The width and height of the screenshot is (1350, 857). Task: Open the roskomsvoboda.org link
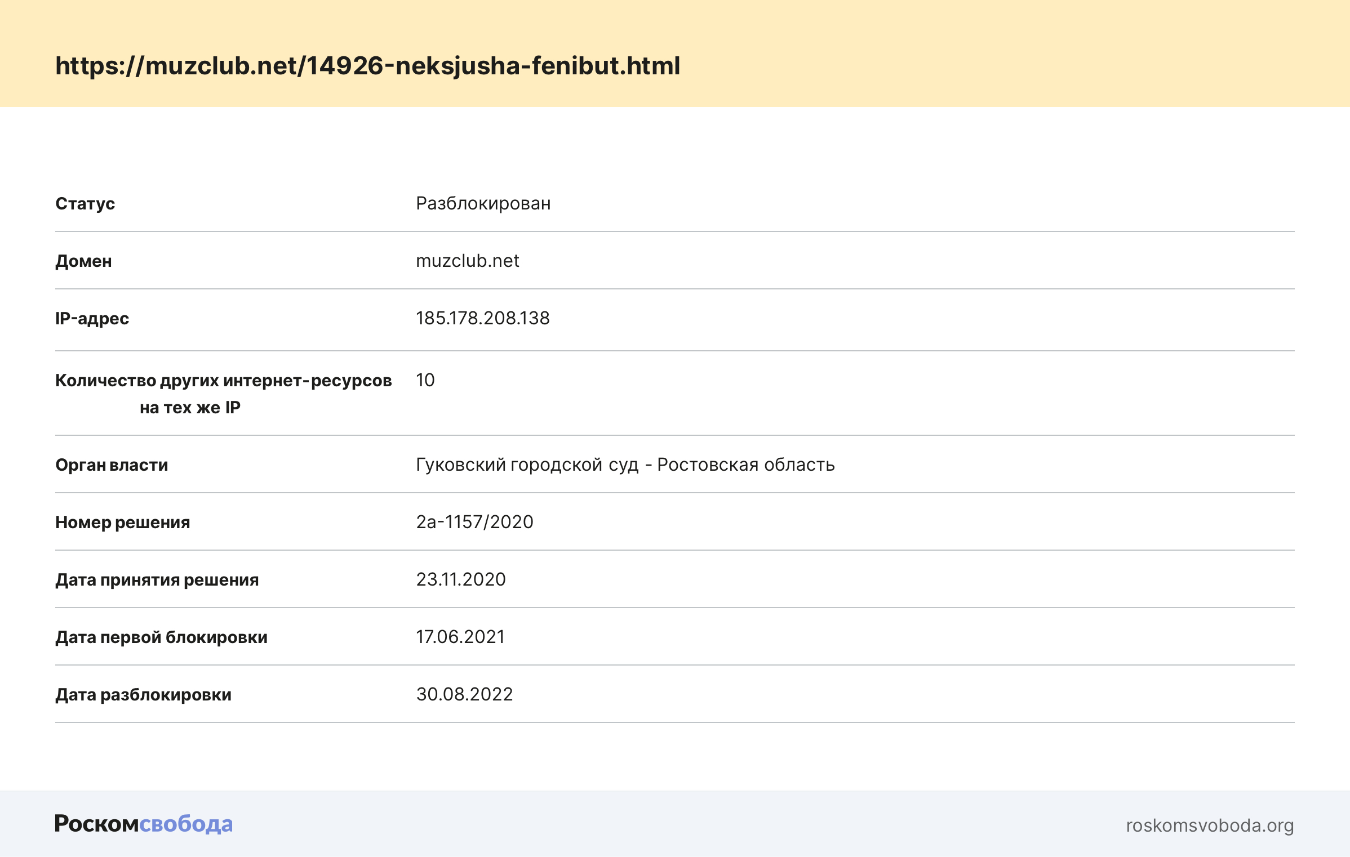pos(1209,825)
